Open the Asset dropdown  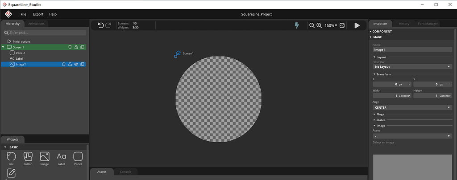[x=412, y=136]
